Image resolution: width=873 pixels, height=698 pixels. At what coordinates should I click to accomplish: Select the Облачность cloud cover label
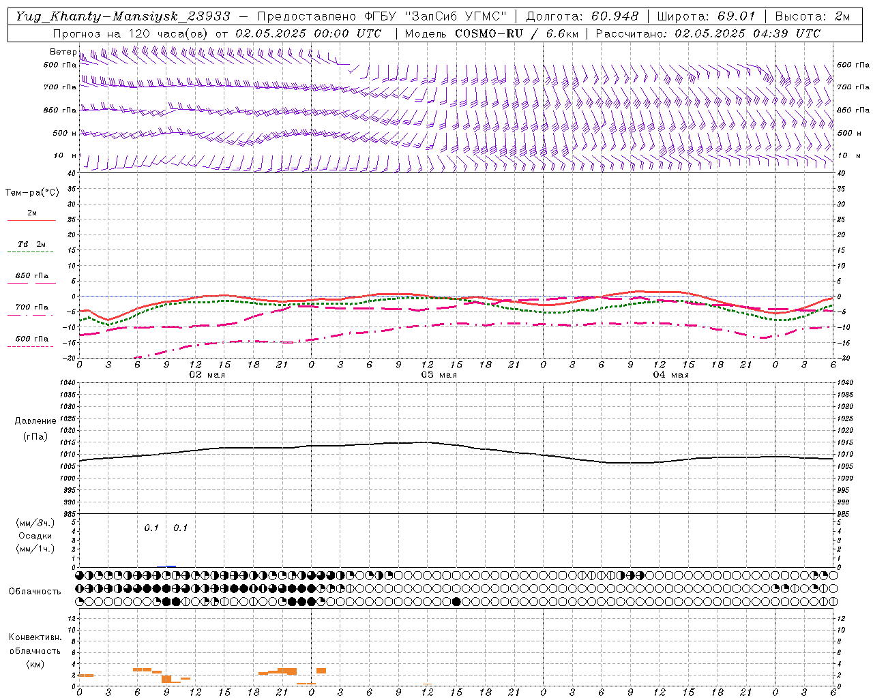click(x=35, y=591)
